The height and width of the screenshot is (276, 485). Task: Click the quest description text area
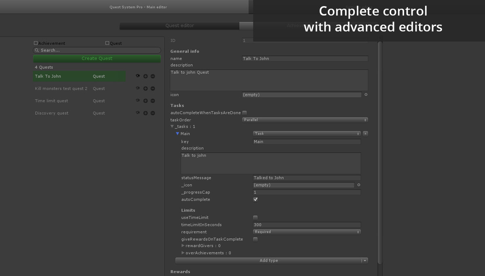click(269, 80)
